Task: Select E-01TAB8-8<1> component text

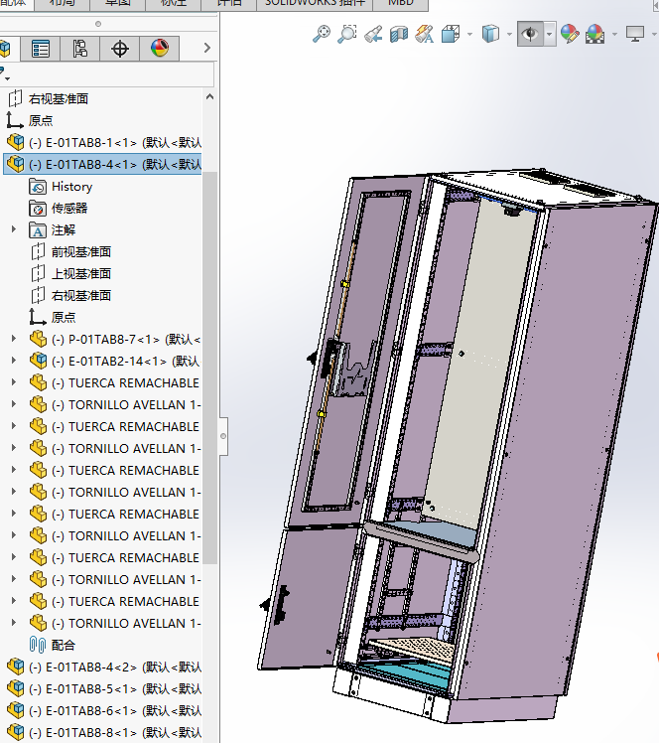Action: (x=115, y=733)
